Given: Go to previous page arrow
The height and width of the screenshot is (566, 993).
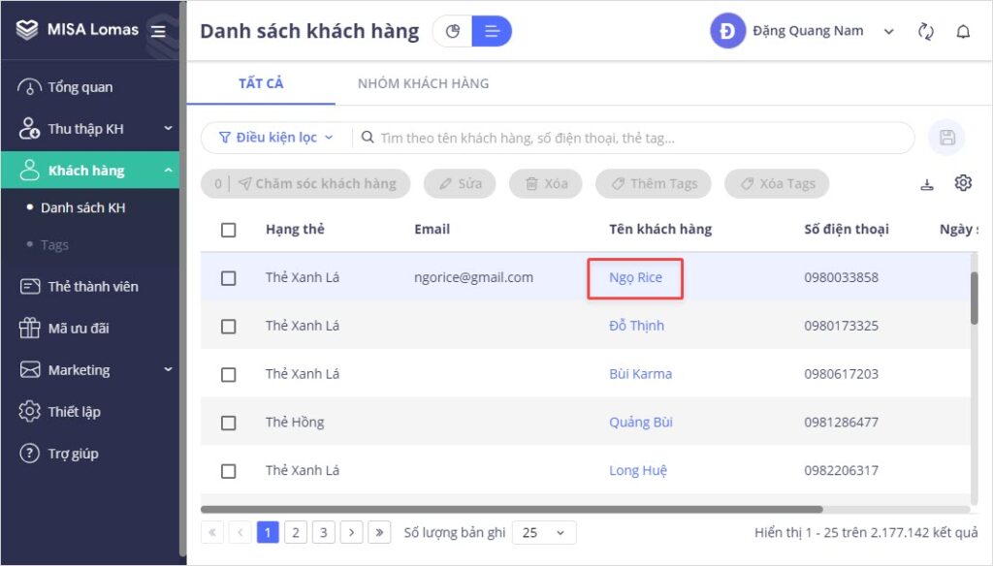Looking at the screenshot, I should click(x=240, y=532).
